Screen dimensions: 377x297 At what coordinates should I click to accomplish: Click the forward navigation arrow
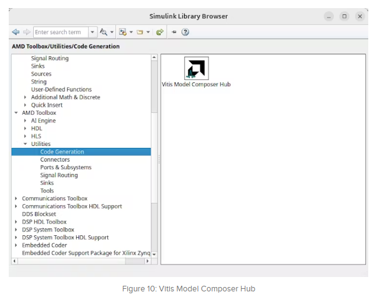tap(26, 32)
